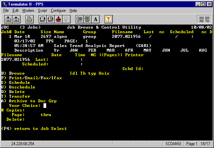This screenshot has width=214, height=148.
Task: Open the Help menu
Action: pos(73,11)
